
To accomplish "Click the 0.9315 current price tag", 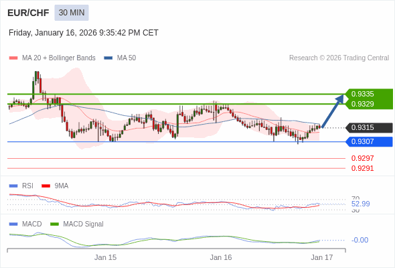I will [x=369, y=127].
